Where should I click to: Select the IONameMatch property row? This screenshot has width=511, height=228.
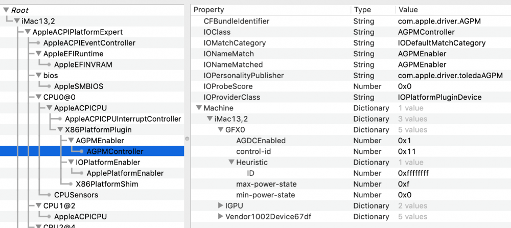pyautogui.click(x=351, y=54)
